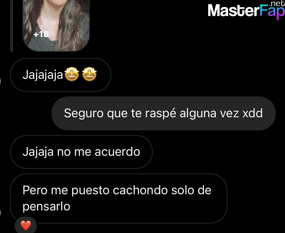Tap the vertical reply bar beside photo
285x233 pixels.
tap(12, 25)
